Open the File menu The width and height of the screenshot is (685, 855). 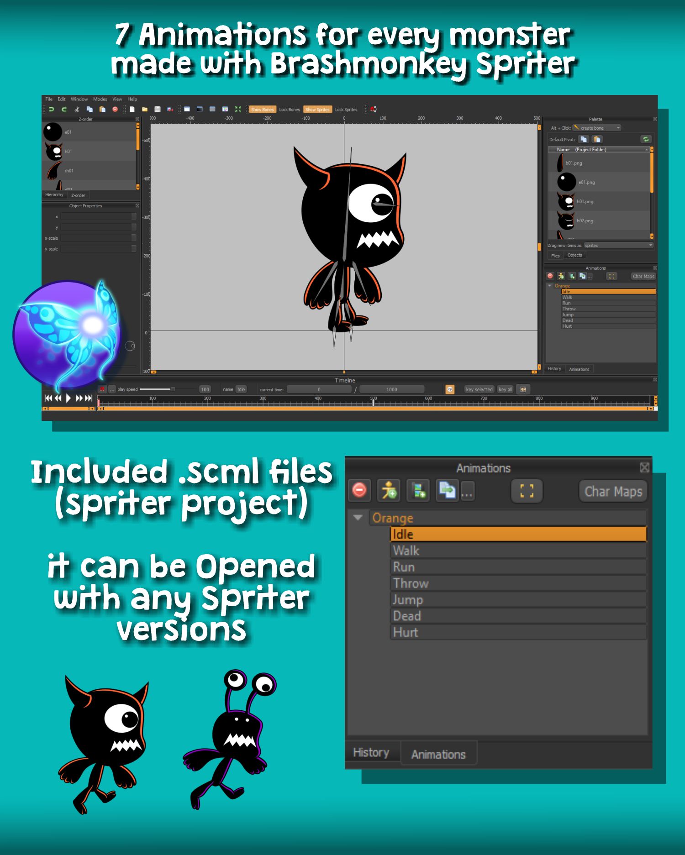49,99
